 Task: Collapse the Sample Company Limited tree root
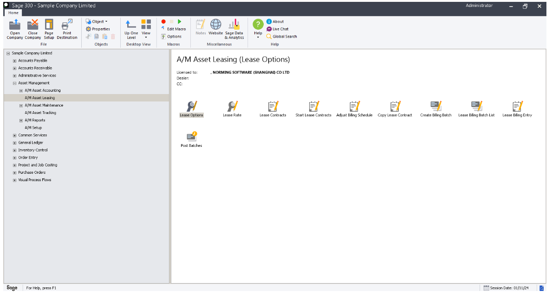pyautogui.click(x=8, y=53)
